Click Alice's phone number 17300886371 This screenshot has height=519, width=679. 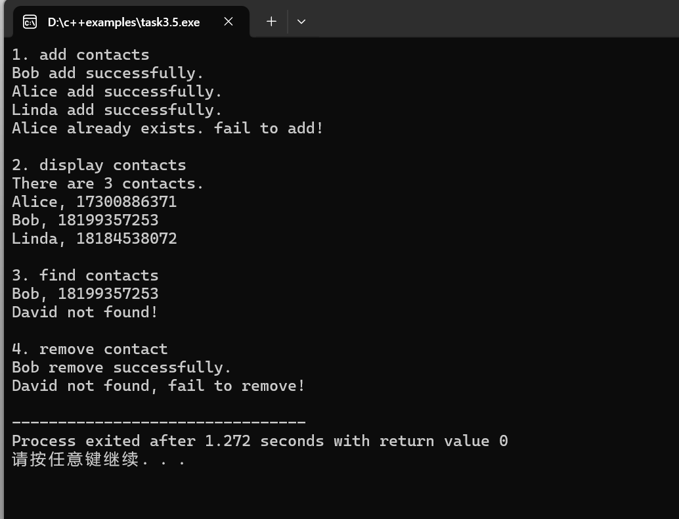(127, 202)
